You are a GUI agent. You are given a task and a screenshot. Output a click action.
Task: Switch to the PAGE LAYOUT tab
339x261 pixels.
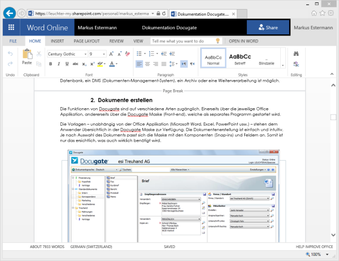tap(86, 41)
